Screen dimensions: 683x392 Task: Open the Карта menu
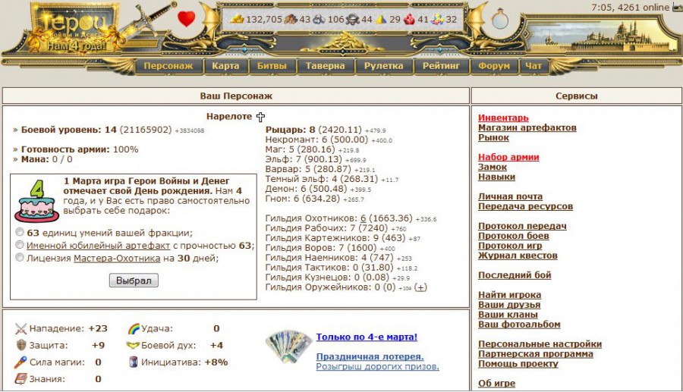click(x=225, y=66)
